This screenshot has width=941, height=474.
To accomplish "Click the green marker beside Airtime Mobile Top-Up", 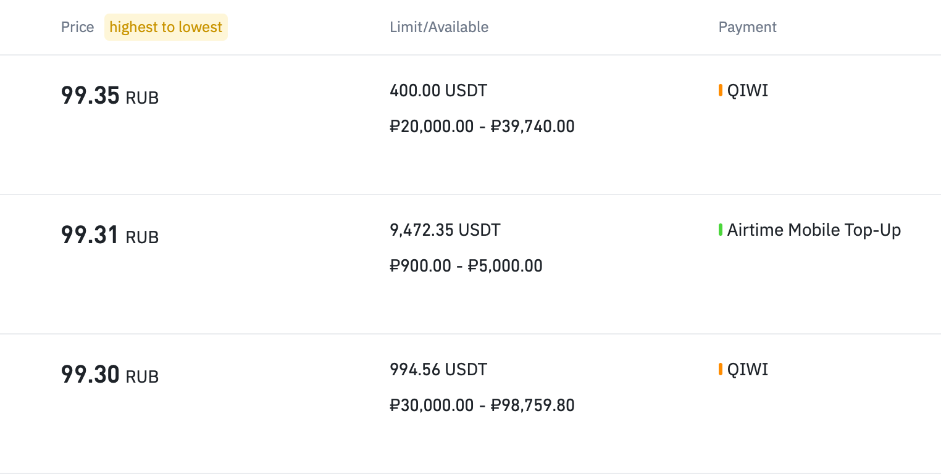I will click(721, 230).
